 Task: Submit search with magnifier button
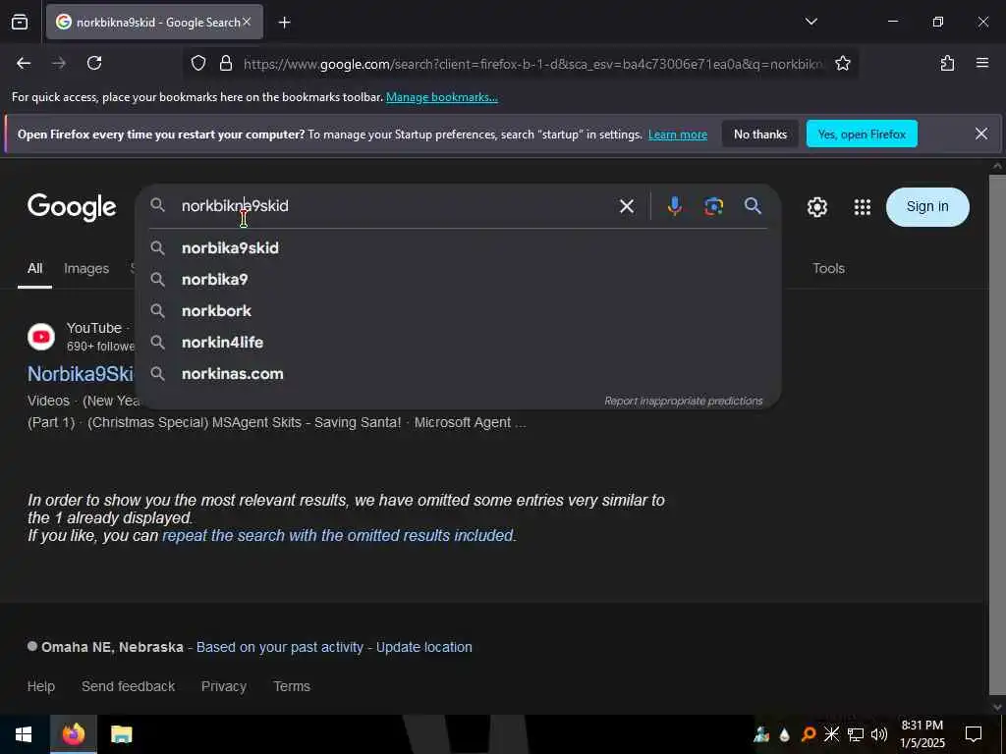coord(753,206)
